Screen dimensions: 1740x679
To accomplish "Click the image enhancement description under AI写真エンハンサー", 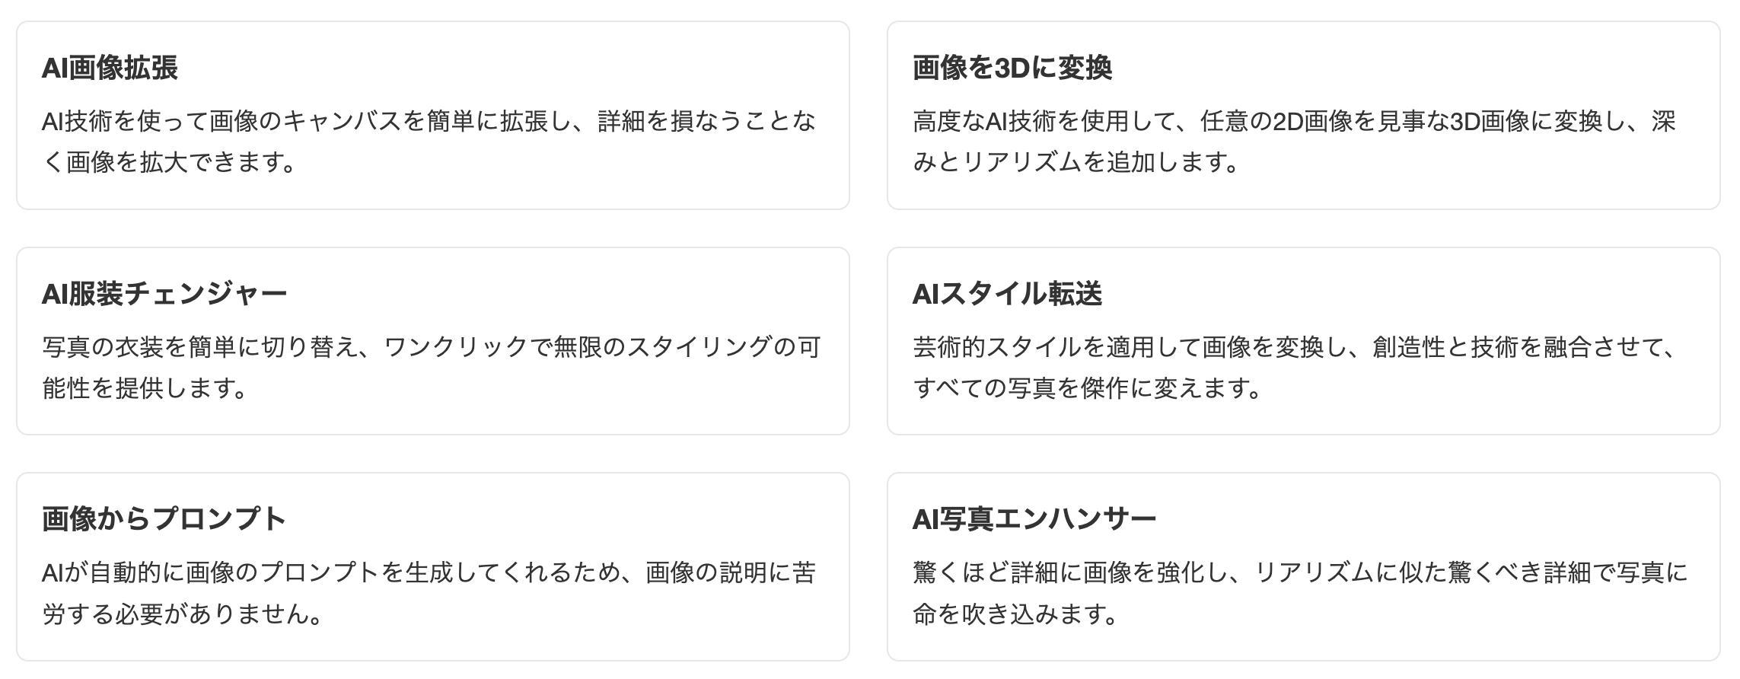I will coord(1300,593).
